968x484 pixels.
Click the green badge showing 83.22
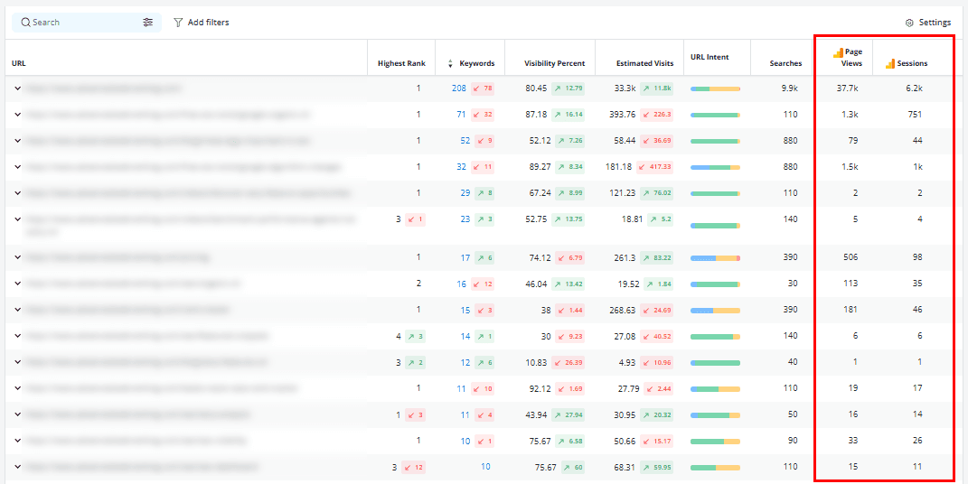coord(657,257)
